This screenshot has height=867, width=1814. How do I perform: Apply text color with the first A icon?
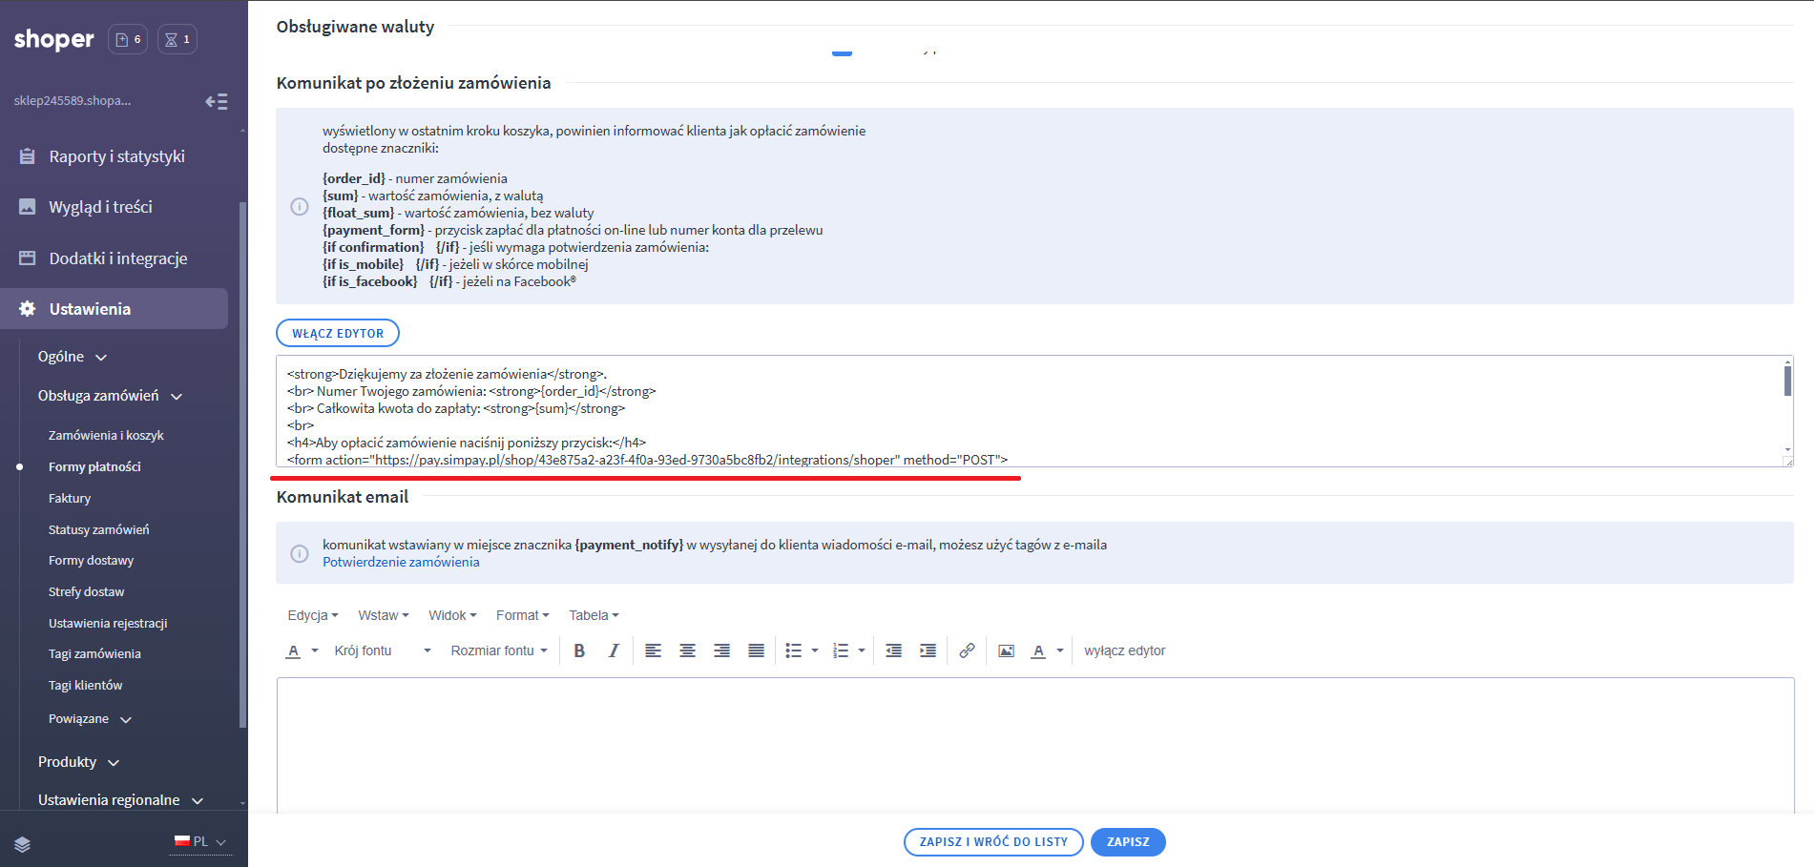coord(293,650)
